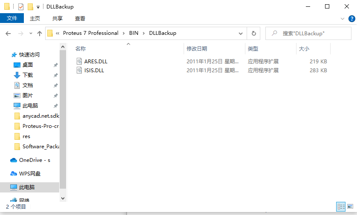Expand the address bar history dropdown
Image resolution: width=357 pixels, height=215 pixels.
coord(242,33)
